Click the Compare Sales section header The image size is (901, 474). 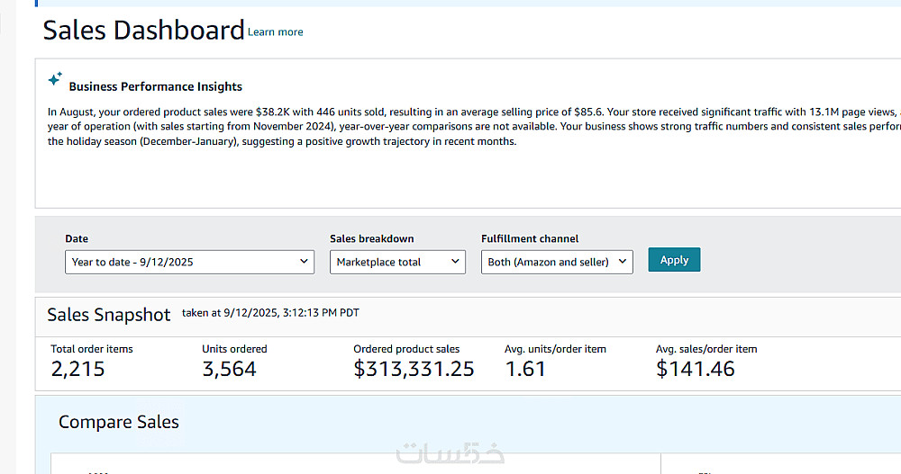tap(119, 422)
